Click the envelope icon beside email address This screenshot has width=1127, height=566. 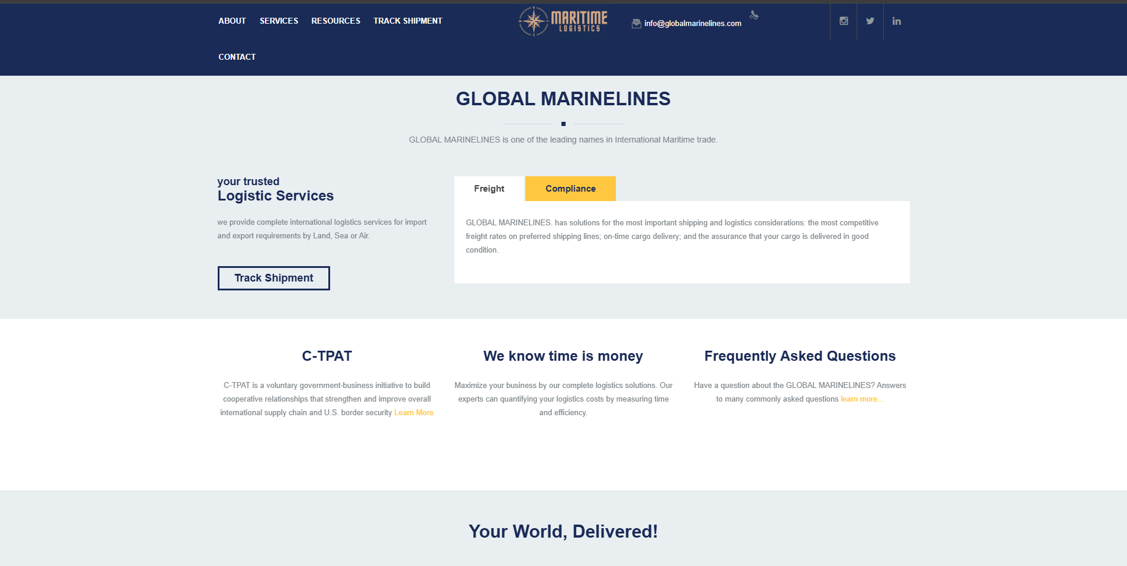click(x=636, y=24)
